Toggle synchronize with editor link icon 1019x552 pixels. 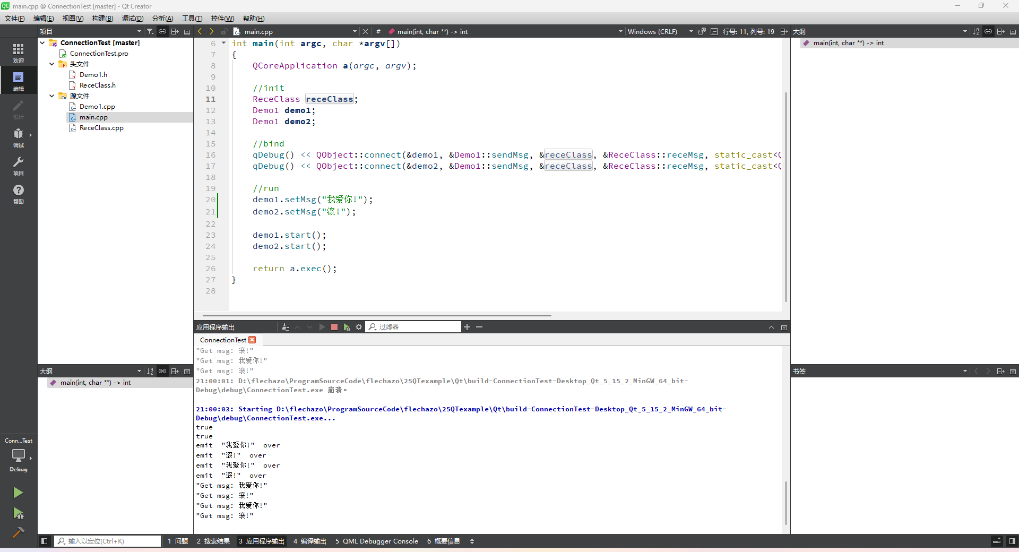[162, 31]
